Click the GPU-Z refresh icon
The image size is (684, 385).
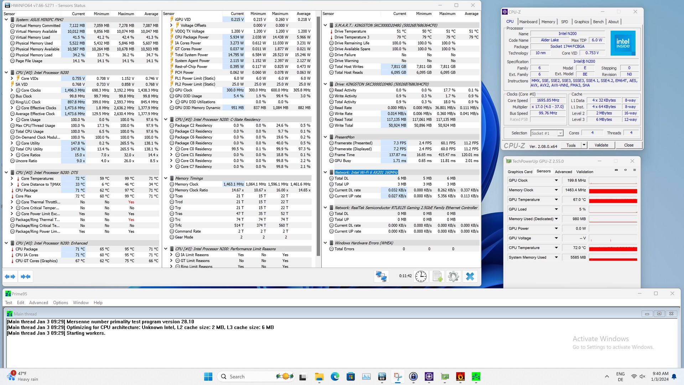[x=625, y=170]
